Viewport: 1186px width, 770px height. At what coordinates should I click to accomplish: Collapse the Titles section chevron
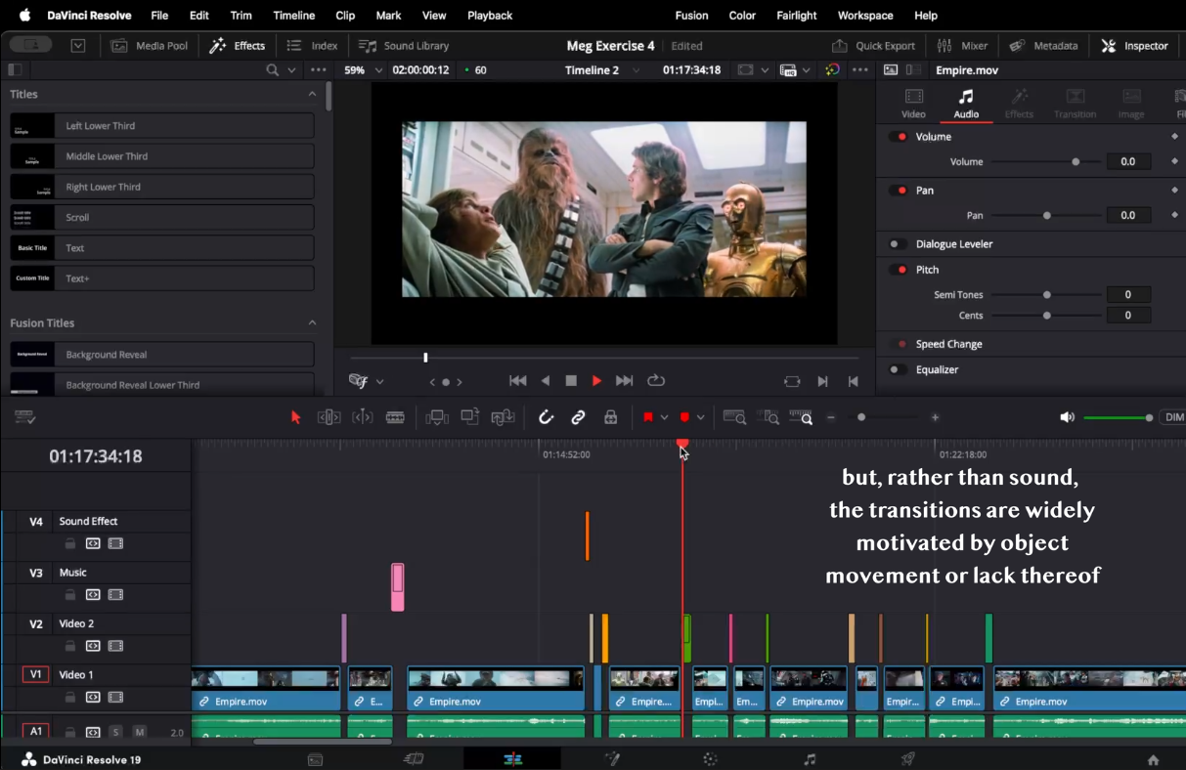(312, 94)
